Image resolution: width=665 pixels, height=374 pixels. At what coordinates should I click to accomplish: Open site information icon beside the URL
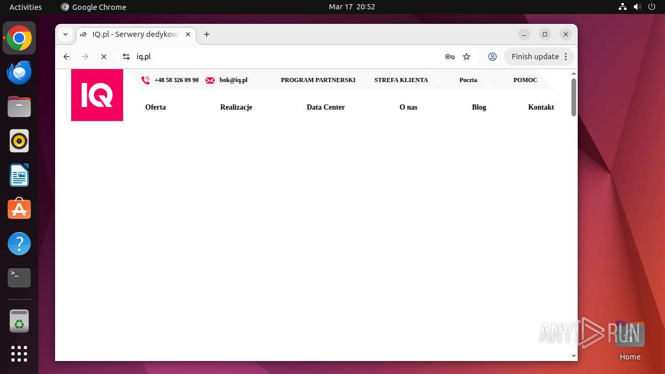[126, 57]
